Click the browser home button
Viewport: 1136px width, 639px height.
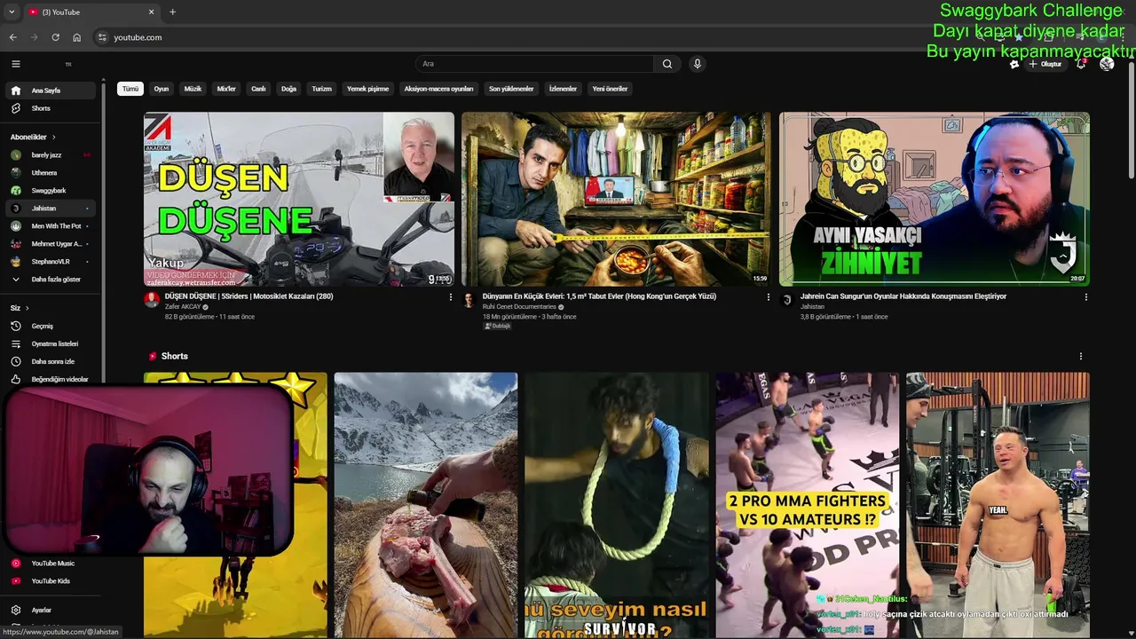coord(77,37)
